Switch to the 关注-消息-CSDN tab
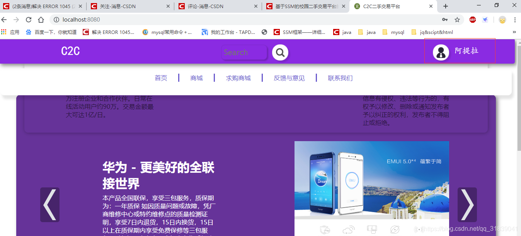521x236 pixels. 130,6
